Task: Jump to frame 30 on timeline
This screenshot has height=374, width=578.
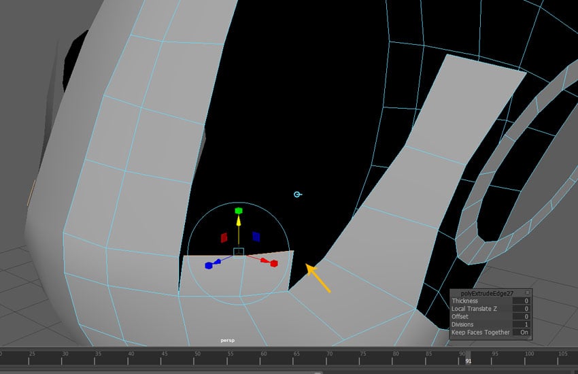Action: click(65, 354)
